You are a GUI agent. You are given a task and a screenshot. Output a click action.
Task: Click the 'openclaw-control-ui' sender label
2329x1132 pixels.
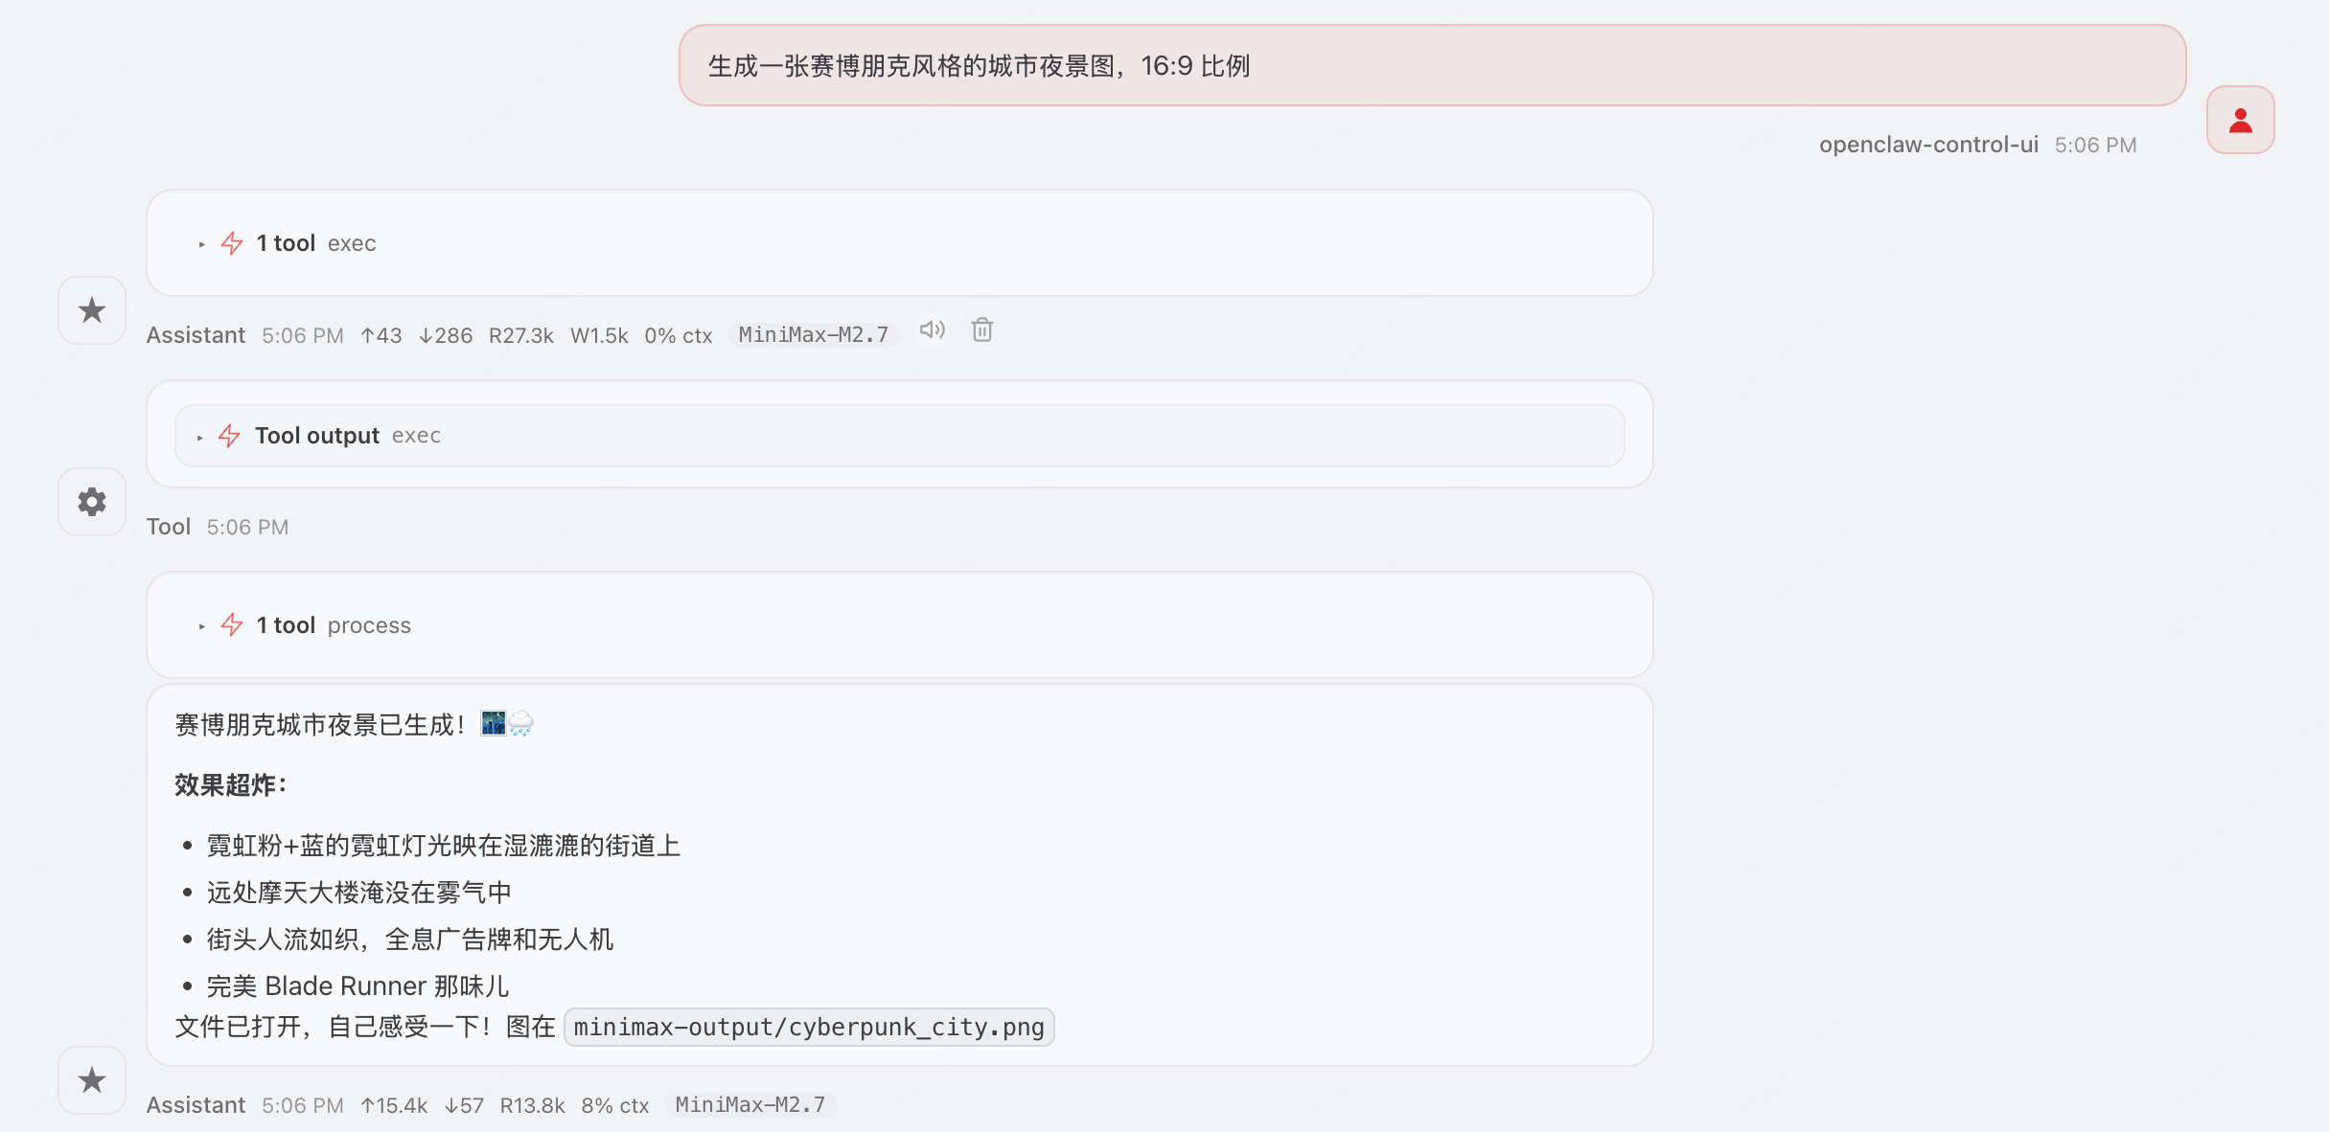(x=1928, y=145)
